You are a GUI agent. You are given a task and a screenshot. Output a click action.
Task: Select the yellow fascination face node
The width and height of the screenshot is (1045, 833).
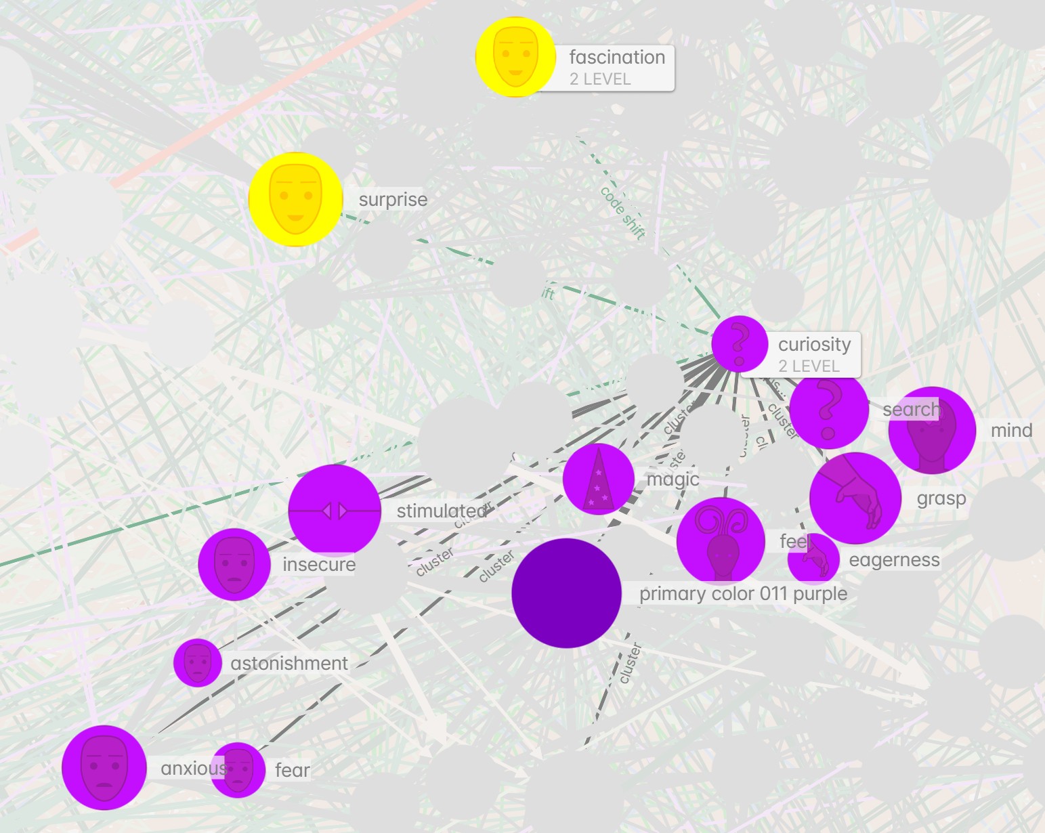tap(515, 57)
